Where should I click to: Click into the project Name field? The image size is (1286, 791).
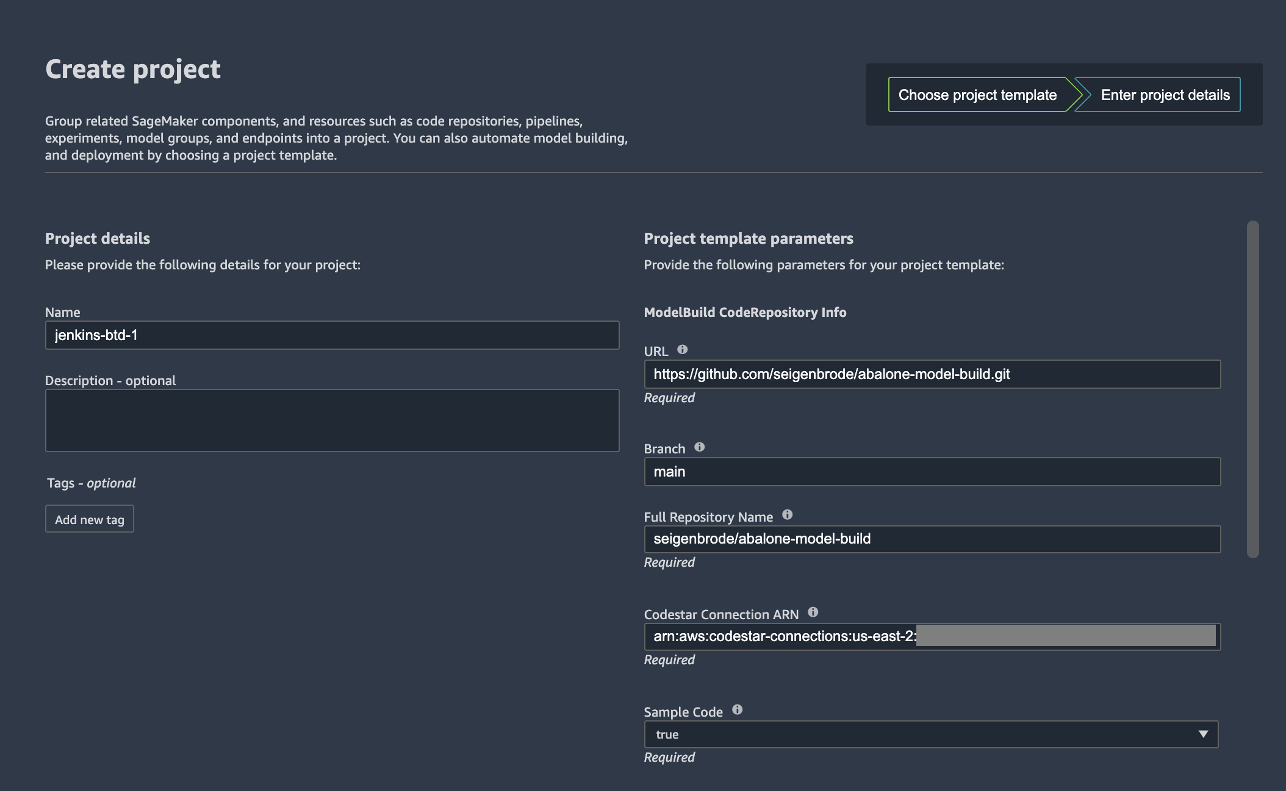[x=332, y=335]
